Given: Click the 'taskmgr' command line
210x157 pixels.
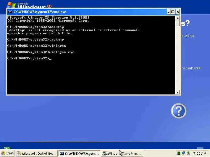Looking at the screenshot, I should (36, 40).
